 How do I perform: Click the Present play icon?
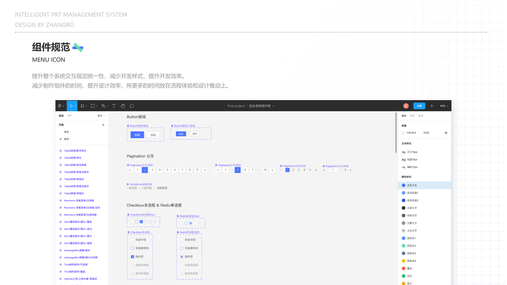[x=432, y=106]
